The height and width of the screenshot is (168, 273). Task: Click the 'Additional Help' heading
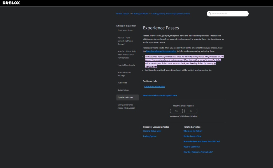coord(150,81)
